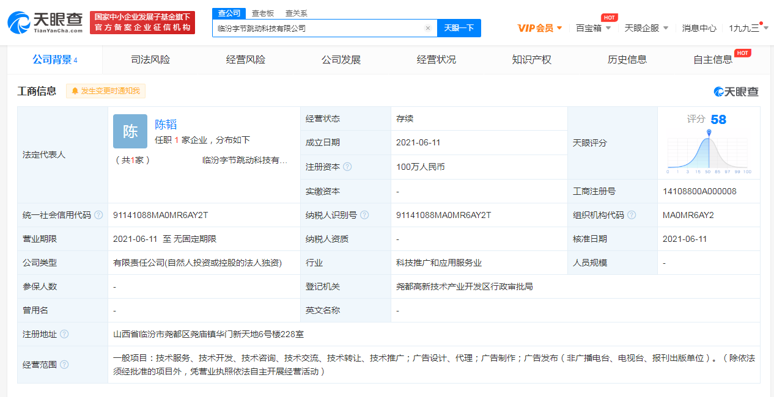
Task: Click the TianYanCha logo
Action: tap(45, 23)
